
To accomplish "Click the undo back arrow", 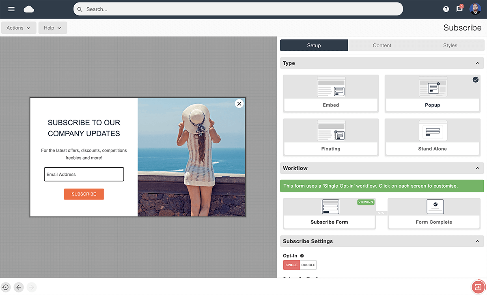I will 19,287.
